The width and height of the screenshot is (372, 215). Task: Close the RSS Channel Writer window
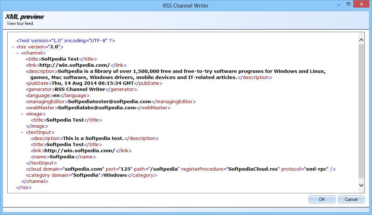[361, 4]
